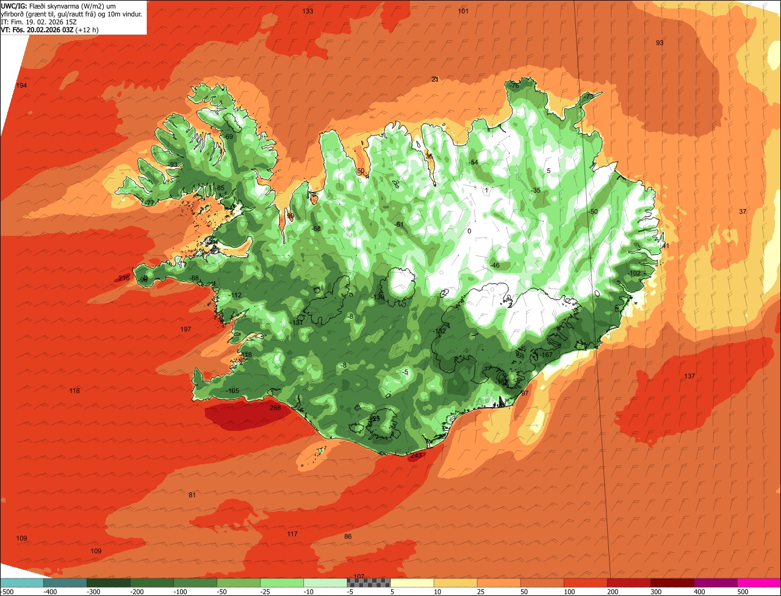781x596 pixels.
Task: Click the value '-105' on the Reykjanes peninsula
Action: click(232, 391)
